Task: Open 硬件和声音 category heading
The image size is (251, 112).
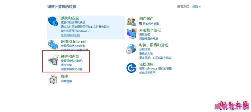Action: 70,56
